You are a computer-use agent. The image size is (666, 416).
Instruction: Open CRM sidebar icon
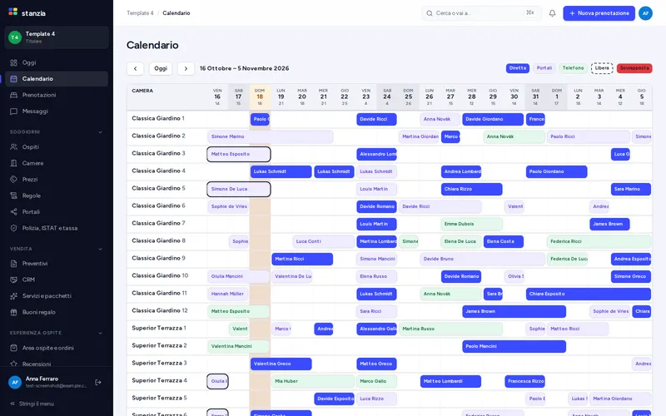(13, 280)
